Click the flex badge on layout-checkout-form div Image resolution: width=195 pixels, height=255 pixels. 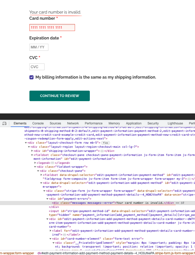105,143
